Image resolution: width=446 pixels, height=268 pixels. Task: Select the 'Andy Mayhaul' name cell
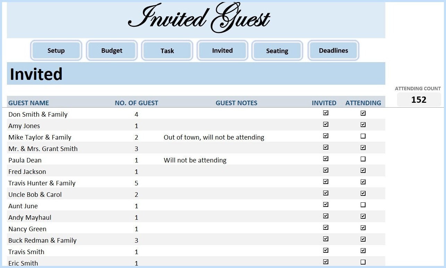[x=30, y=218]
